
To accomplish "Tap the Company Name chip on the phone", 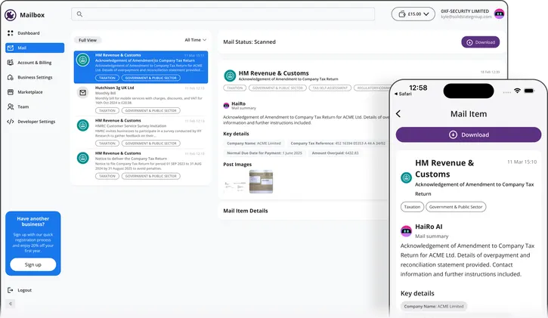I will [434, 307].
